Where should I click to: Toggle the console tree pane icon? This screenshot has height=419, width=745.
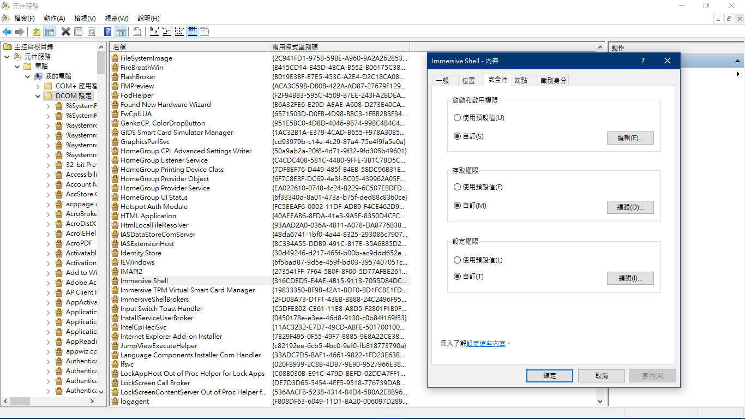[x=50, y=32]
